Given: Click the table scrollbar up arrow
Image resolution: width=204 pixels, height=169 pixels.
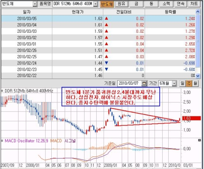Looking at the screenshot, I should coord(198,12).
